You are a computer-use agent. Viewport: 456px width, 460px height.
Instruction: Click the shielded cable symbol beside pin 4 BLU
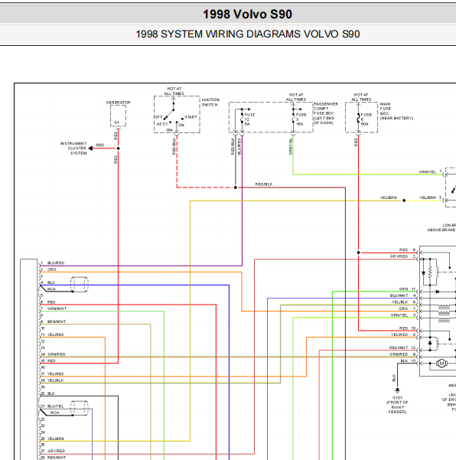[x=79, y=284]
